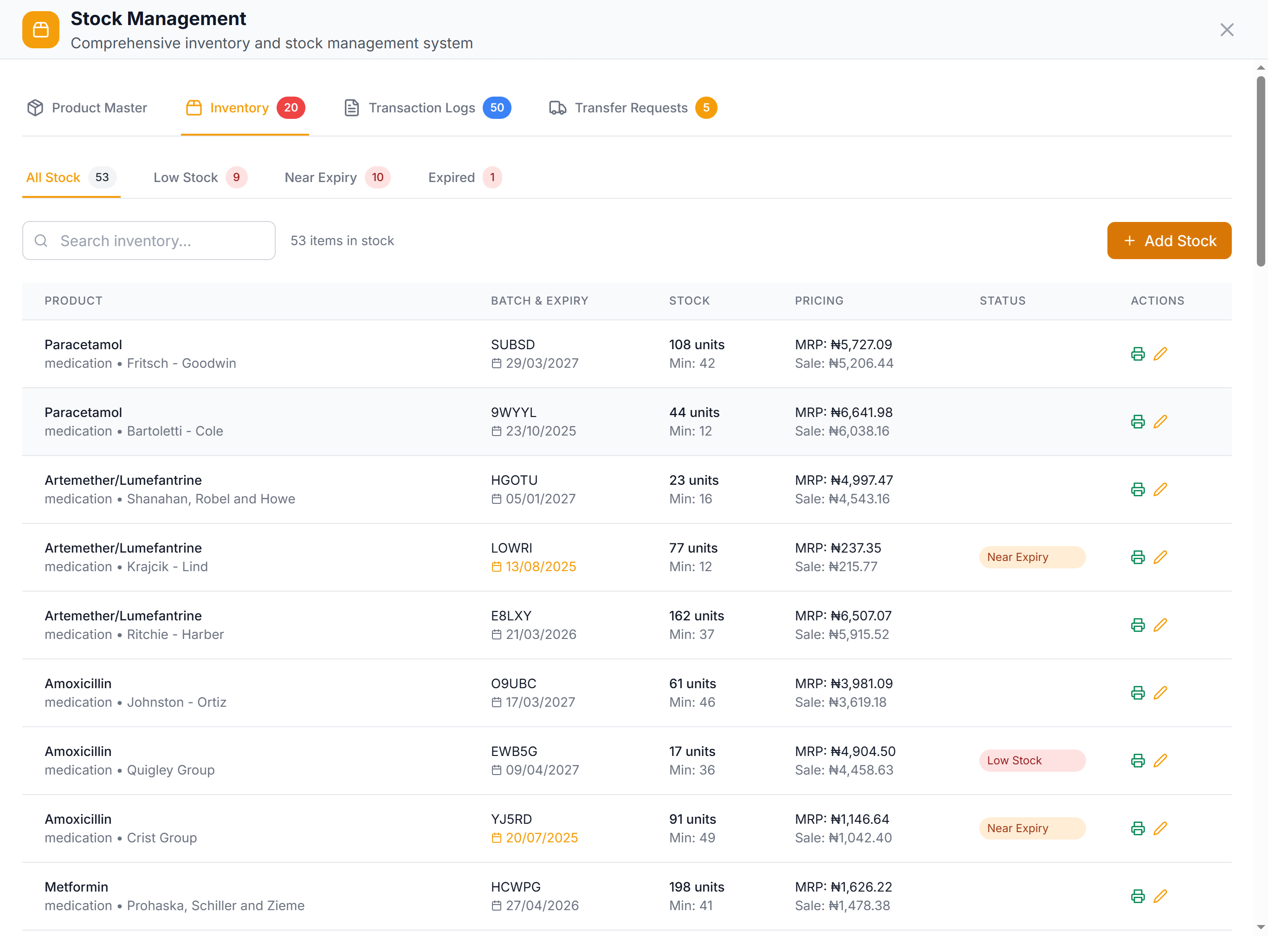Open the Transfer Requests tab
This screenshot has height=951, width=1268.
tap(632, 108)
